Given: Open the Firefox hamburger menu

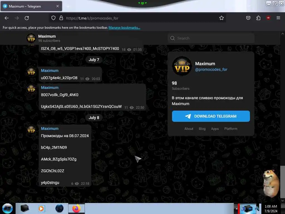Looking at the screenshot, I should point(278,18).
